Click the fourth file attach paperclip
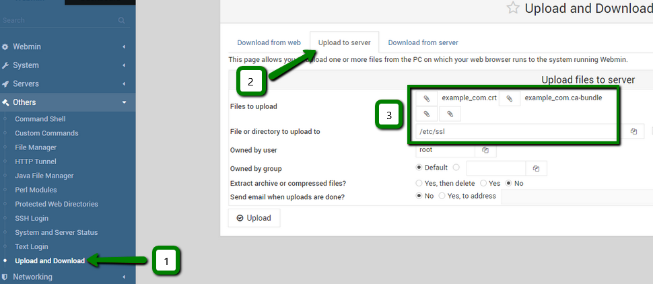Screen dimensions: 653x284 coord(450,114)
